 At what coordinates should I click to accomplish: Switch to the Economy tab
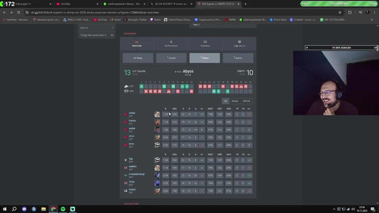click(205, 44)
